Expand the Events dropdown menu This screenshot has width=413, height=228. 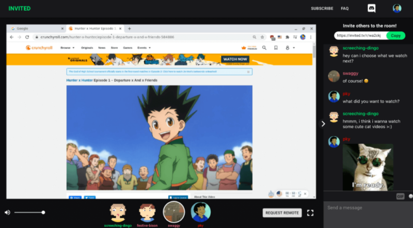144,47
